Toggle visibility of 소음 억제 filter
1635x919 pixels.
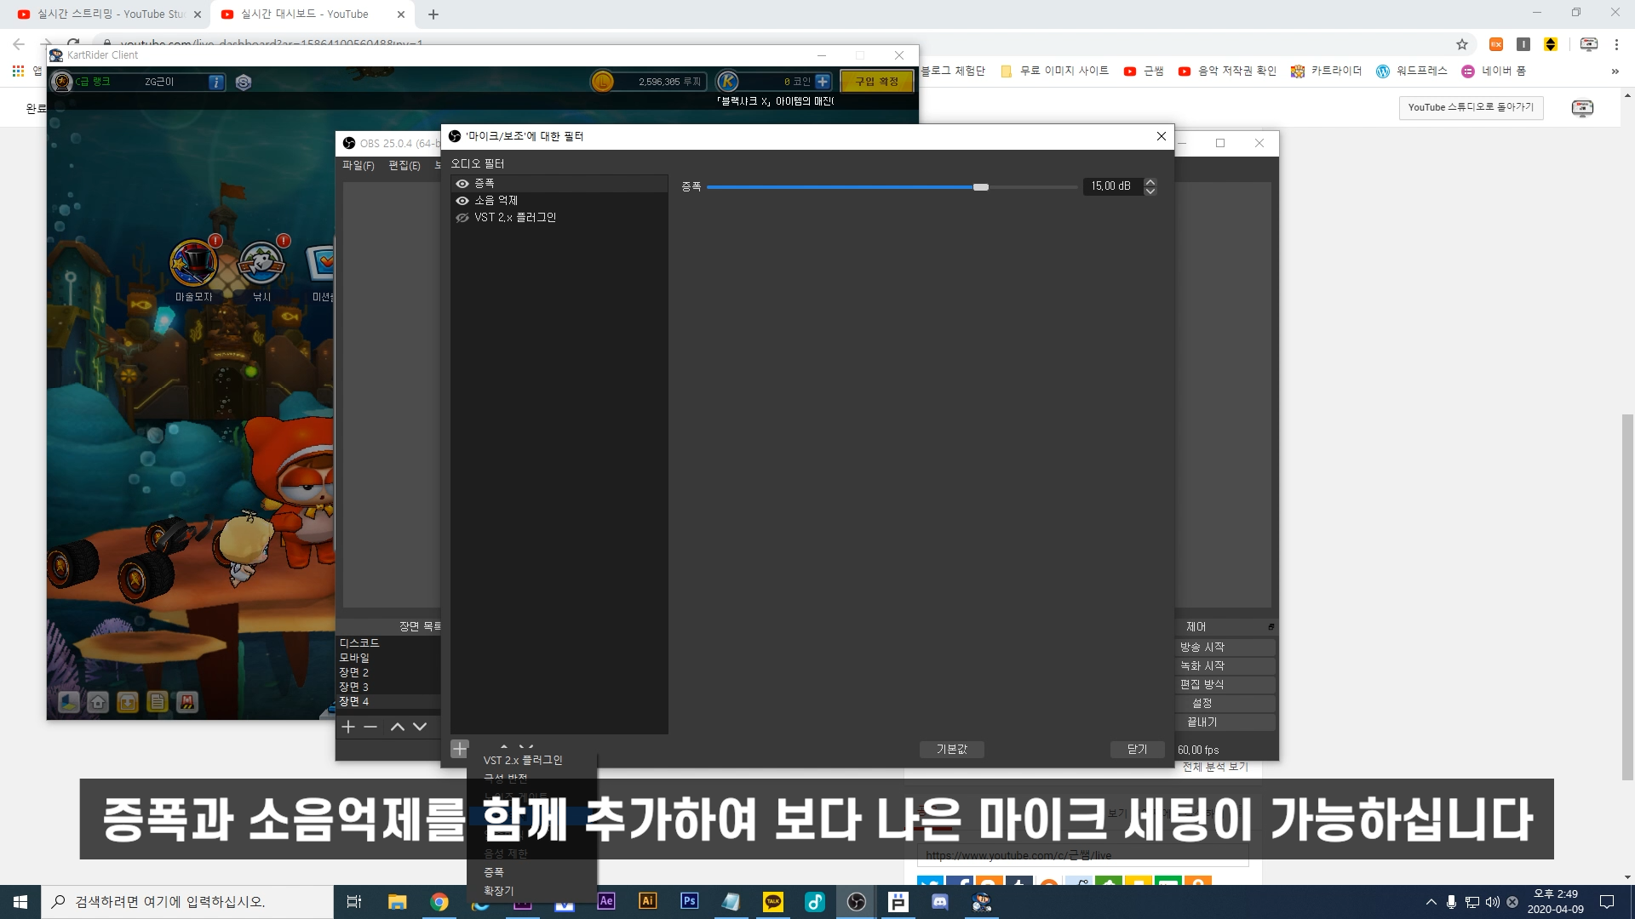point(462,201)
